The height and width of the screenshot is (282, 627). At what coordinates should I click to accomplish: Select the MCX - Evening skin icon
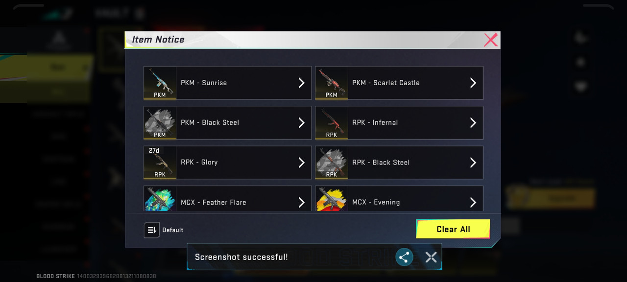point(332,199)
